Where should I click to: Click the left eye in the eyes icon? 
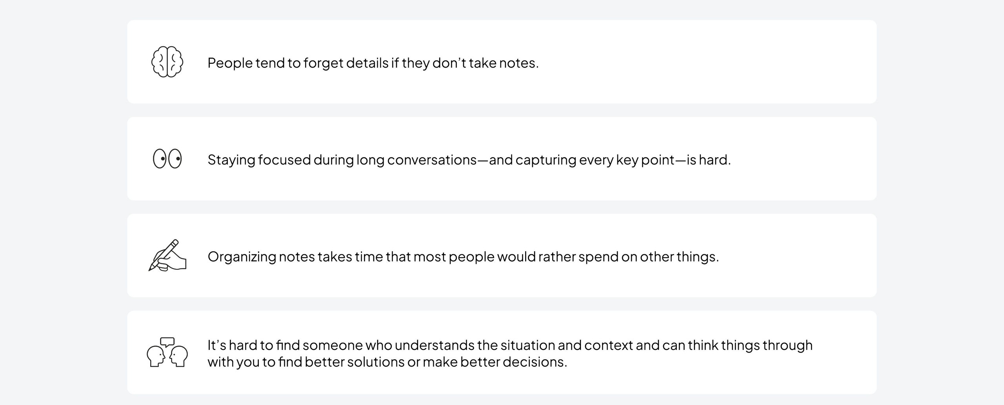coord(160,159)
